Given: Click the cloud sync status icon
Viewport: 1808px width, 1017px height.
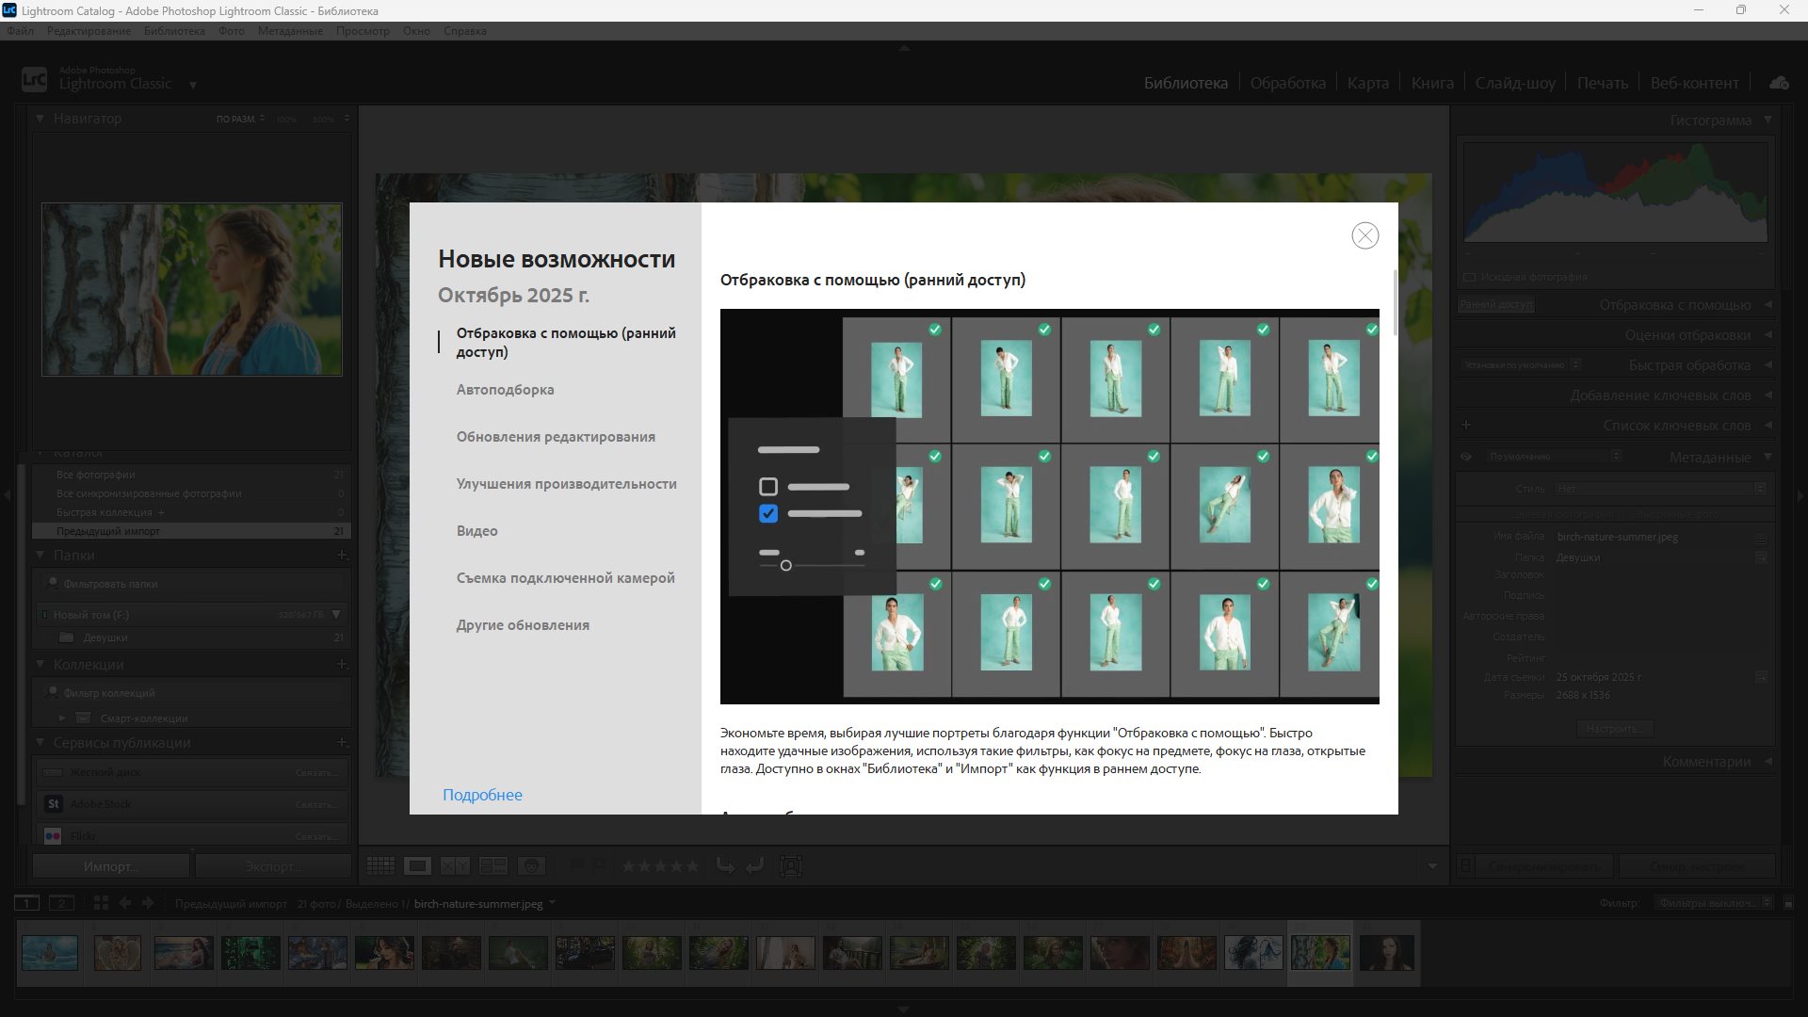Looking at the screenshot, I should tap(1779, 83).
